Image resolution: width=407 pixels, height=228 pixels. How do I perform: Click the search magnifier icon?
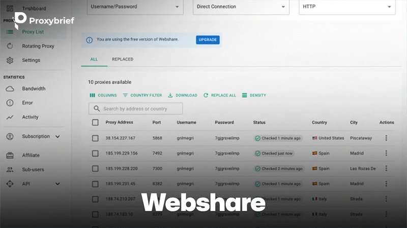97,108
